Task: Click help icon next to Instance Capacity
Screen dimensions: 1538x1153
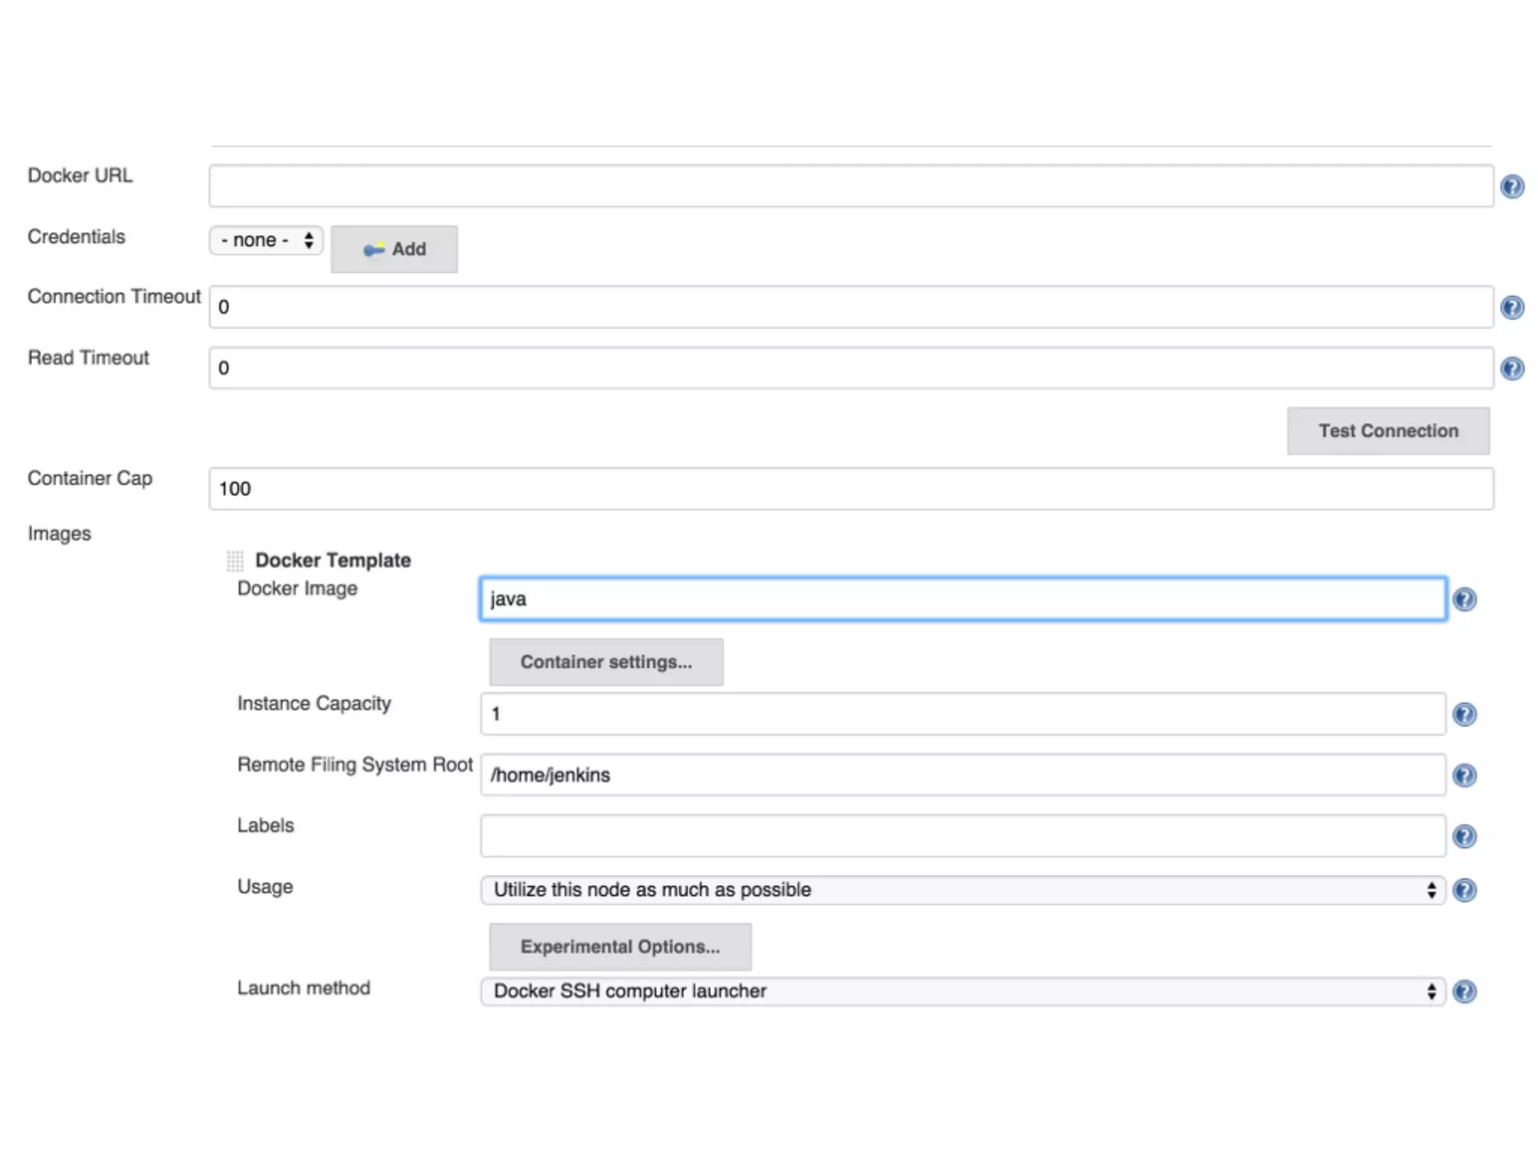Action: [x=1464, y=714]
